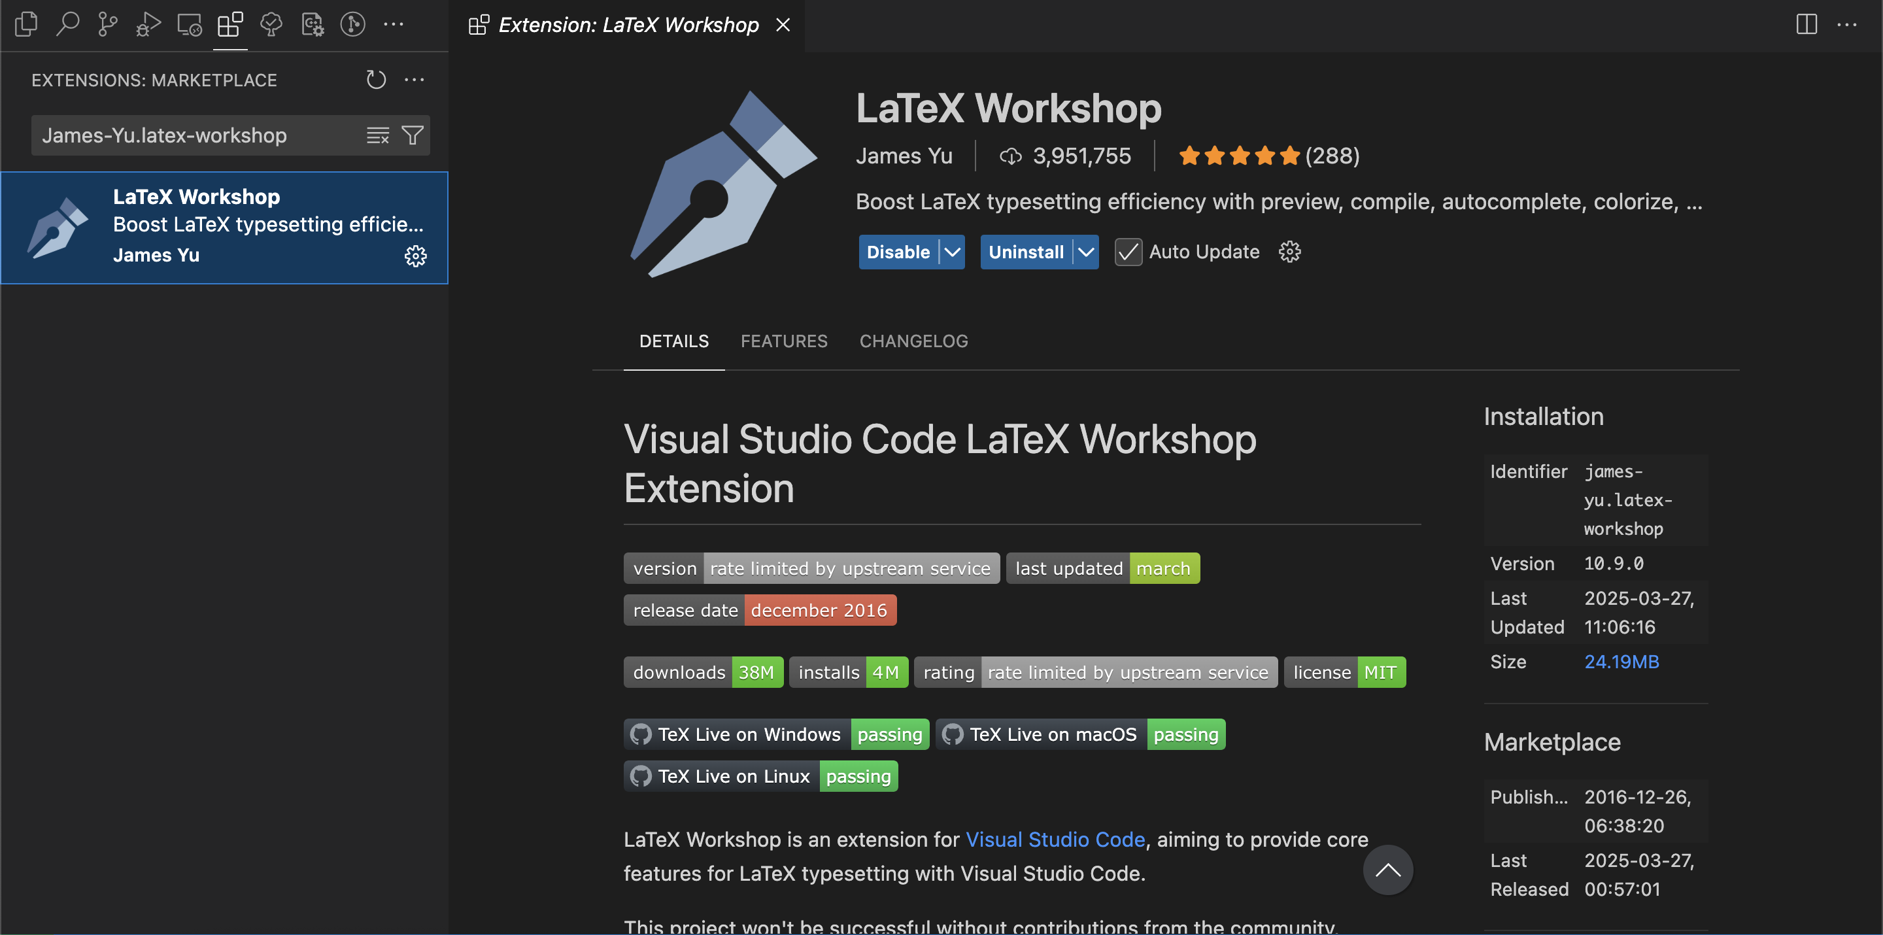Click the Disable button
Viewport: 1883px width, 935px height.
tap(898, 252)
